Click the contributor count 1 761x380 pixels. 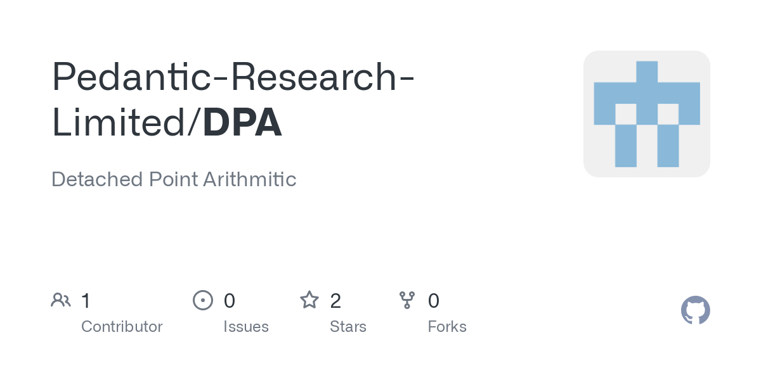[86, 300]
